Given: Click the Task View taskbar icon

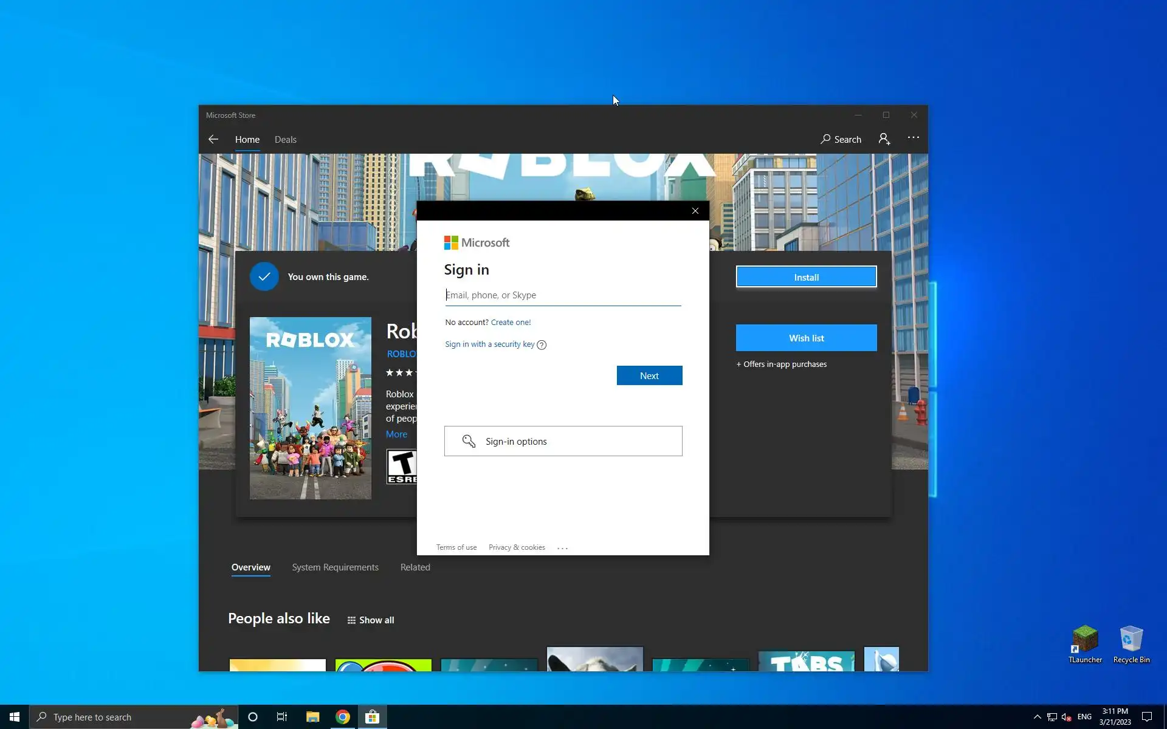Looking at the screenshot, I should (x=282, y=717).
